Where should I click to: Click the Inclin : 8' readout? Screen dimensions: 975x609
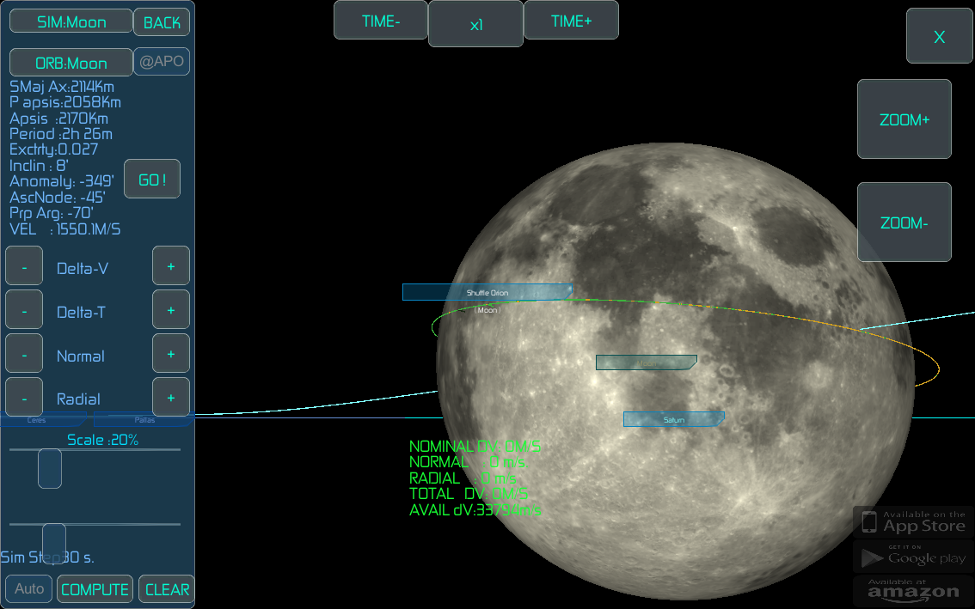click(39, 165)
